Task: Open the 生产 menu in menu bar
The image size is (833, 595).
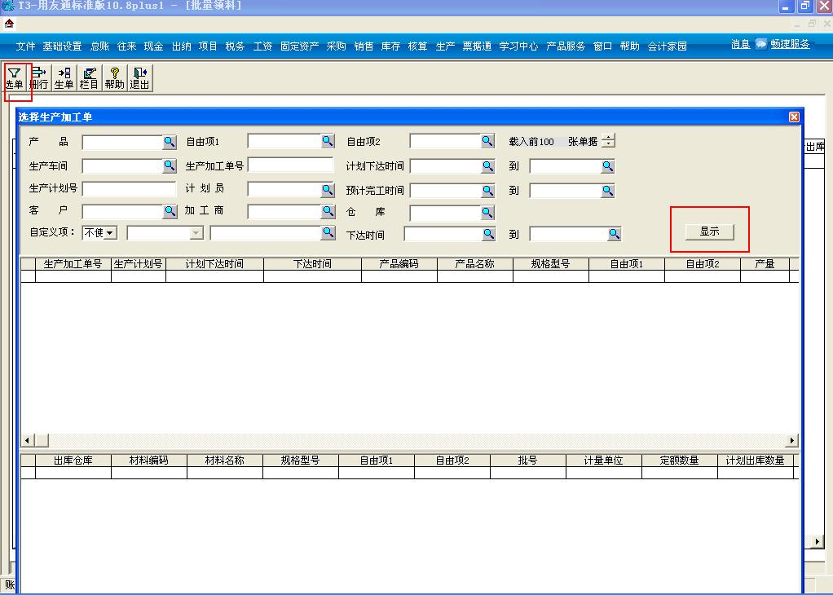Action: [x=445, y=46]
